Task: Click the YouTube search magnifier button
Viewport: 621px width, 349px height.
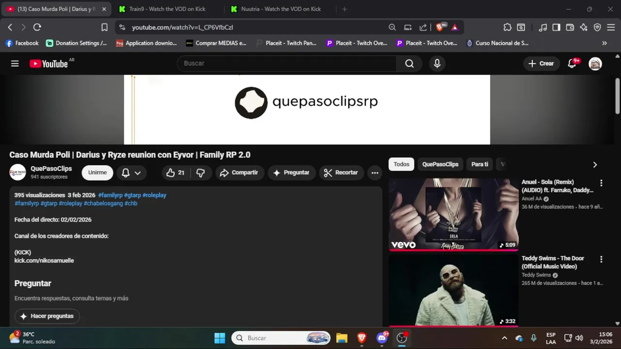Action: [409, 63]
